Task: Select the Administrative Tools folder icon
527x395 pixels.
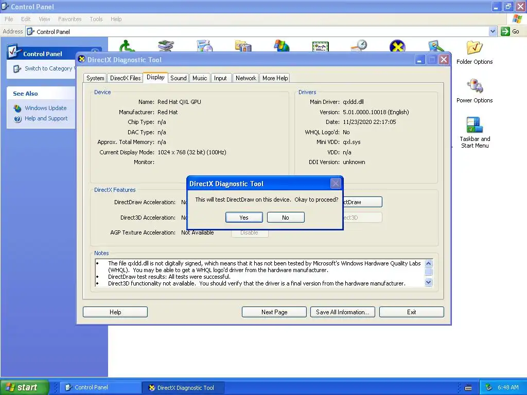Action: point(243,46)
